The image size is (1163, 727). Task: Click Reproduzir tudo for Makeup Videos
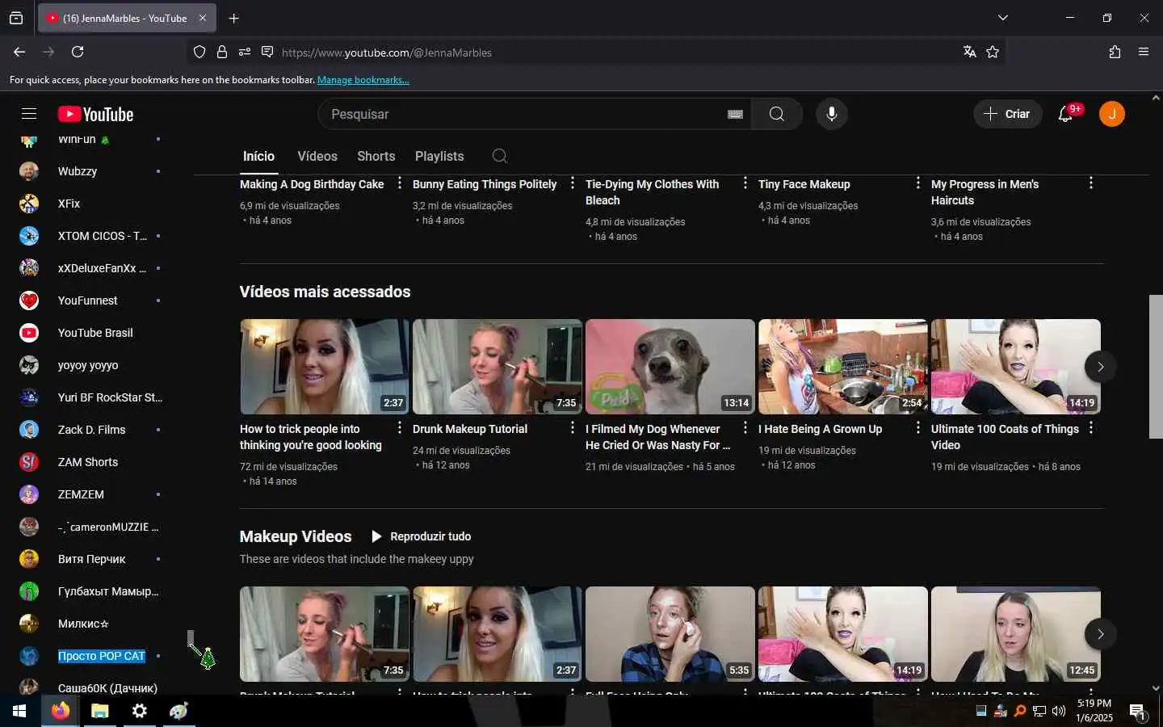pos(421,536)
